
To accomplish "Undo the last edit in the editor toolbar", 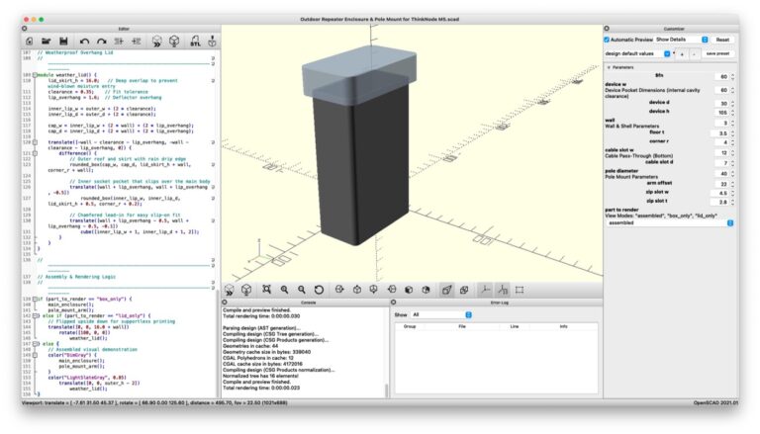I will point(84,42).
